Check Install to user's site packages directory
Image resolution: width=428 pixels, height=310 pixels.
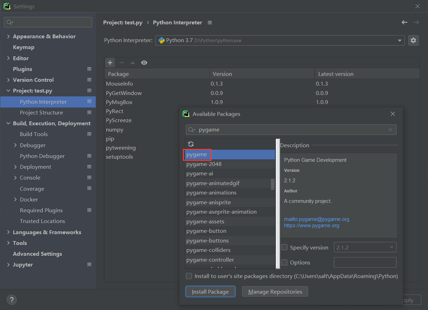189,276
